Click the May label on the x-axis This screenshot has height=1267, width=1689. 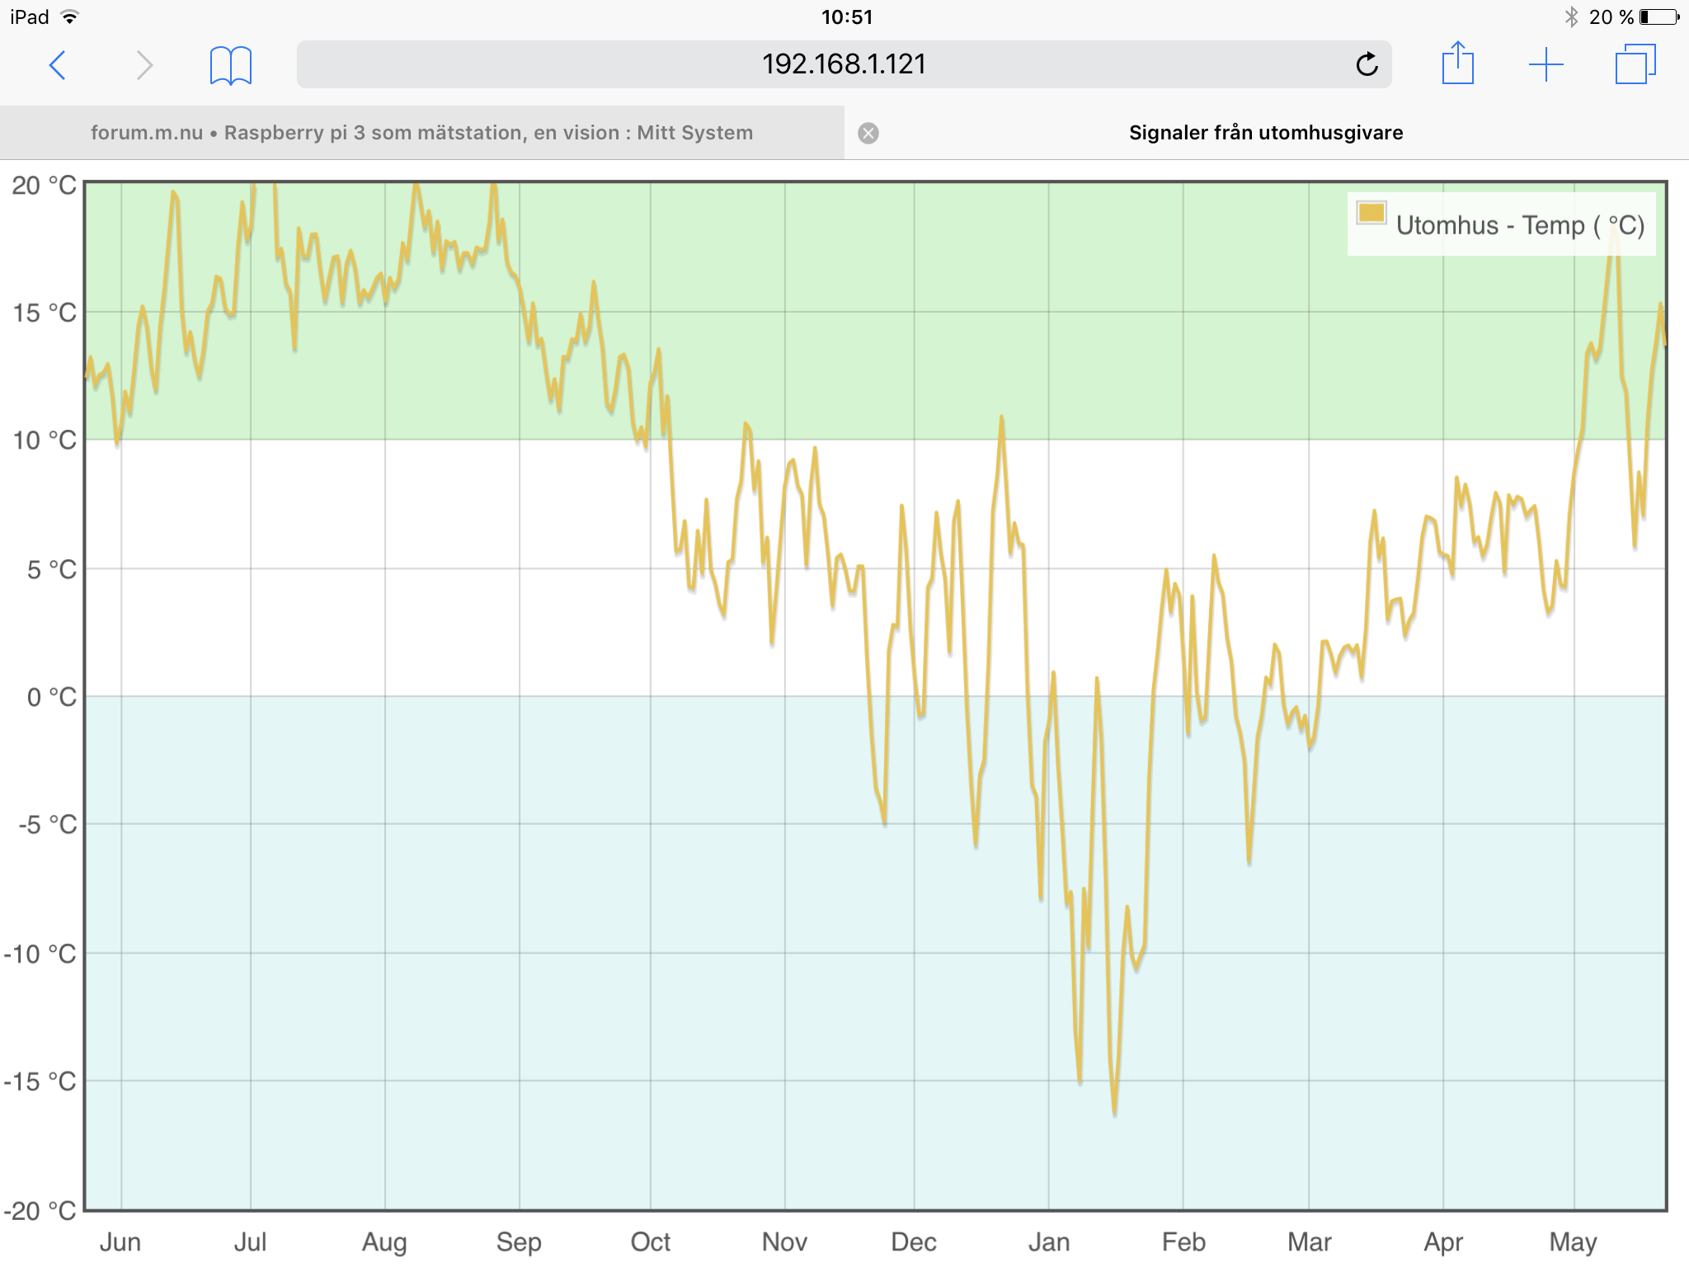[x=1573, y=1241]
